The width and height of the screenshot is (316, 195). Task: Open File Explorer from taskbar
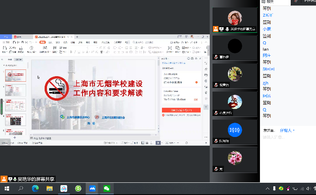click(49, 189)
